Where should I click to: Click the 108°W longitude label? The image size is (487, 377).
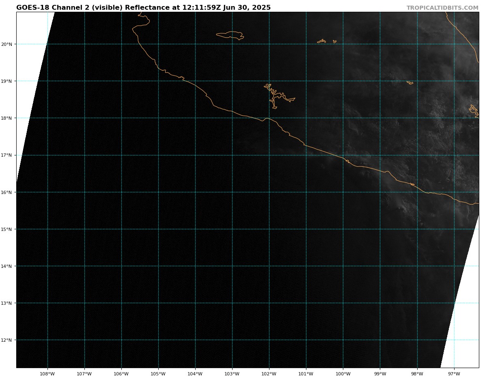tap(47, 374)
